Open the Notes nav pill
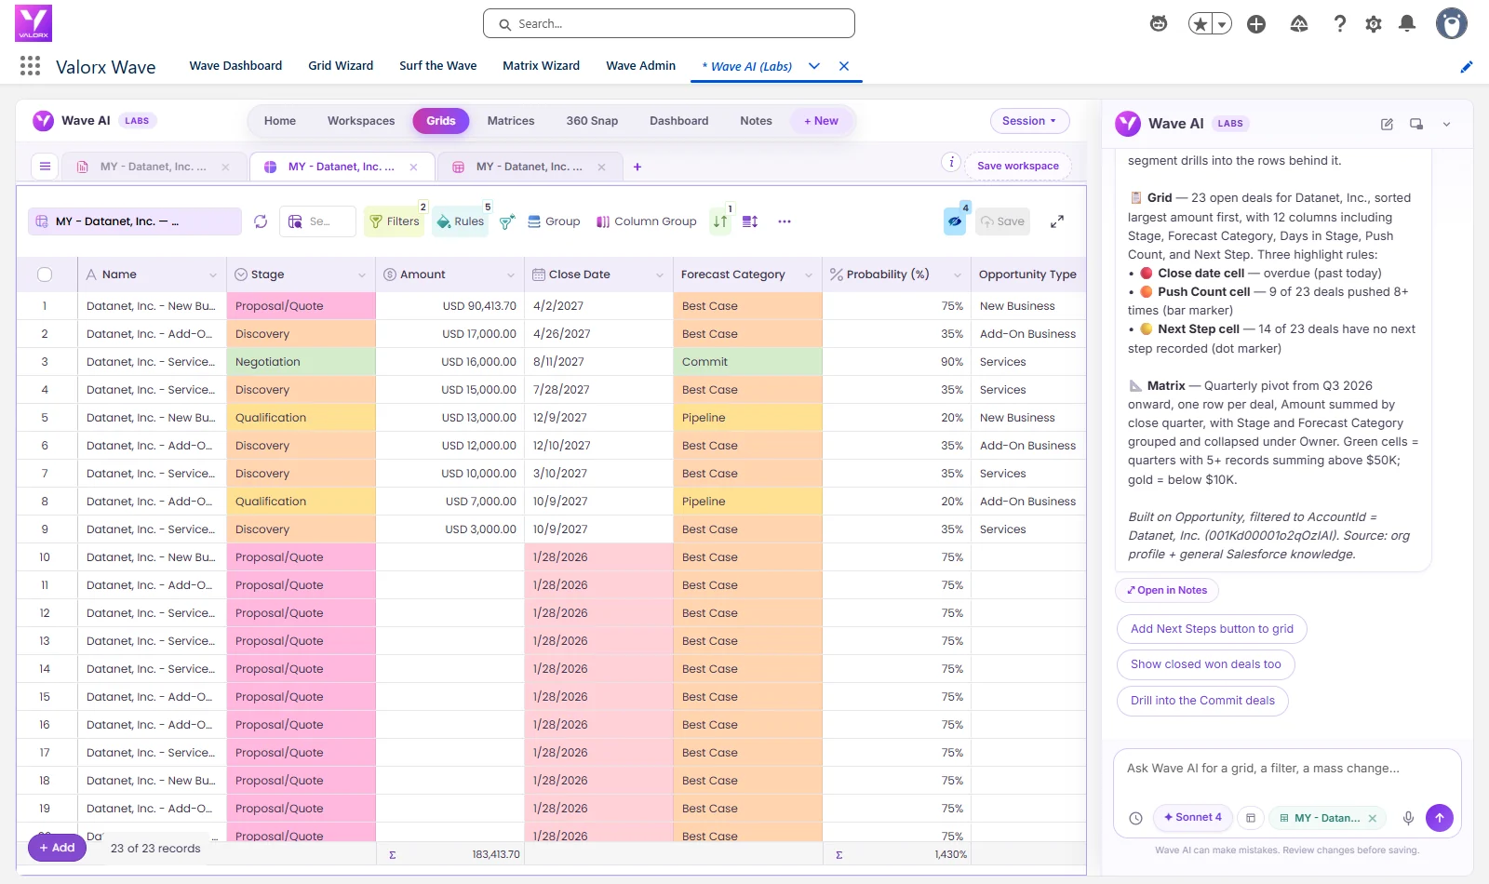 756,121
